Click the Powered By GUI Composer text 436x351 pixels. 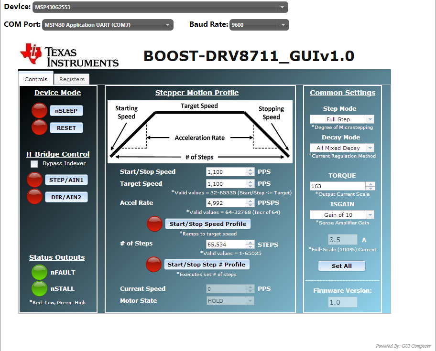pyautogui.click(x=403, y=346)
